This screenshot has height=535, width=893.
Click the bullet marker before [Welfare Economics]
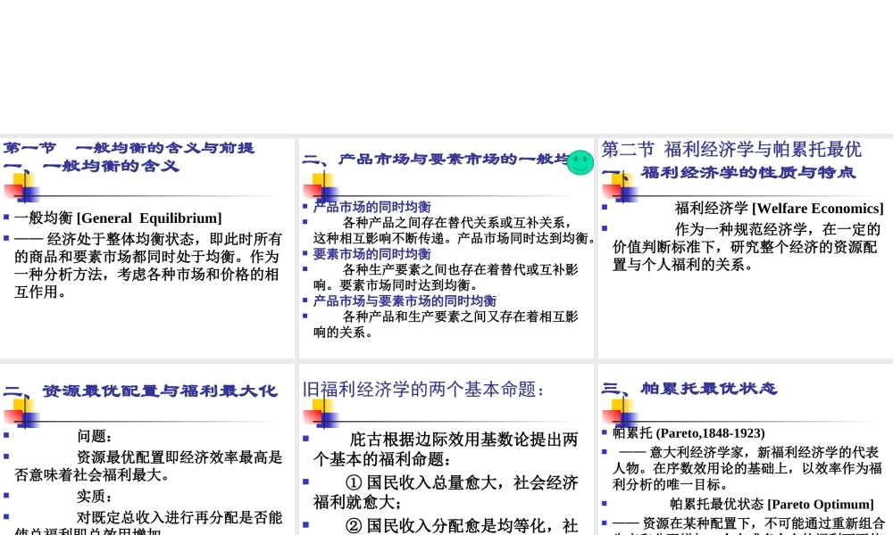605,206
